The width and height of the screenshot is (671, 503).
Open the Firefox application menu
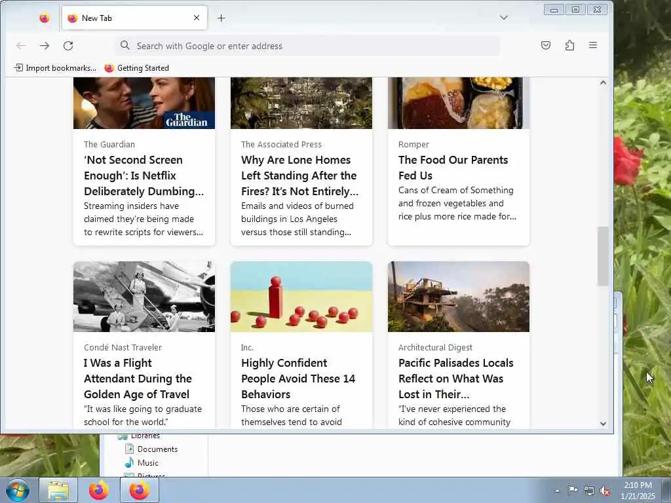592,45
